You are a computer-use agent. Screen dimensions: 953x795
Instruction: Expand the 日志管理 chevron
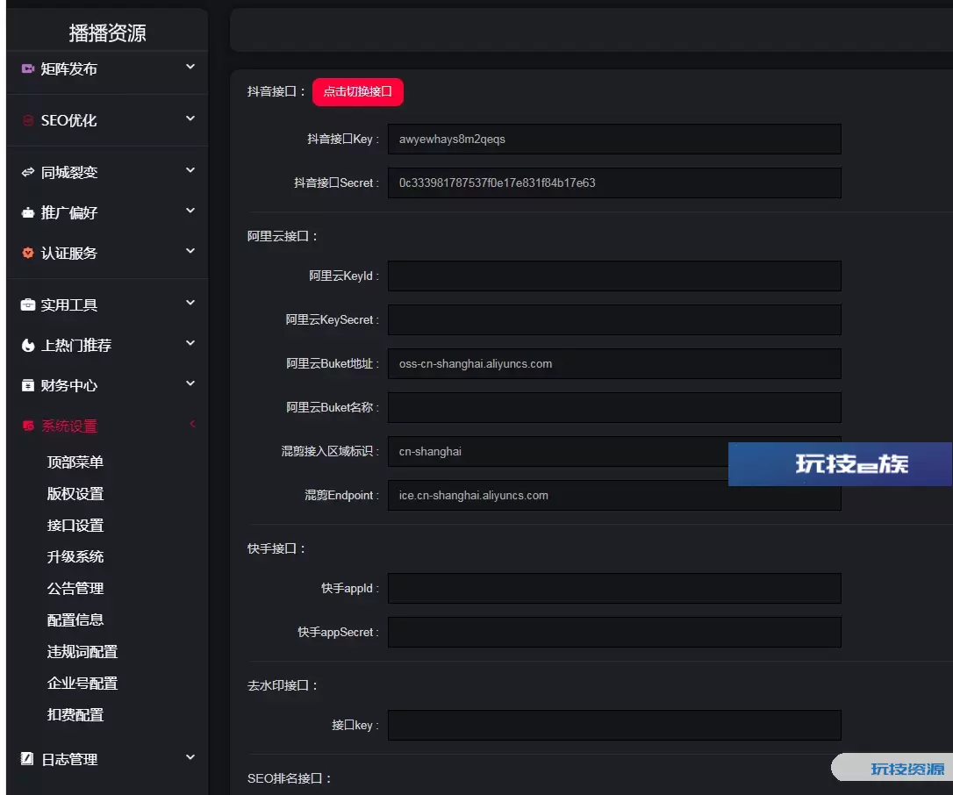(x=190, y=757)
